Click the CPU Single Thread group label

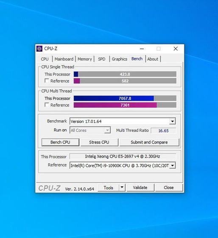pyautogui.click(x=58, y=67)
